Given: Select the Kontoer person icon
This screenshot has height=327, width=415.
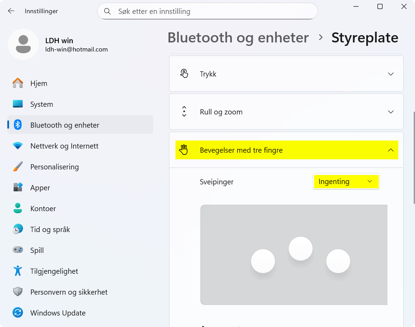Looking at the screenshot, I should pos(17,208).
